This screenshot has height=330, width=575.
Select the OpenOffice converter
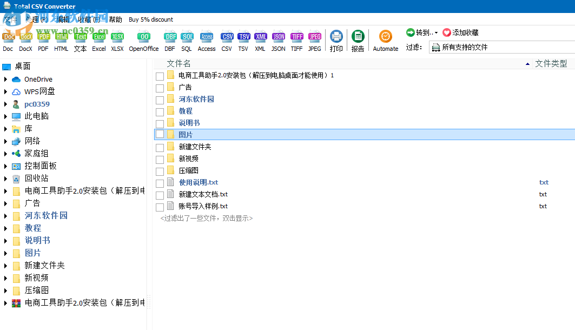[143, 39]
